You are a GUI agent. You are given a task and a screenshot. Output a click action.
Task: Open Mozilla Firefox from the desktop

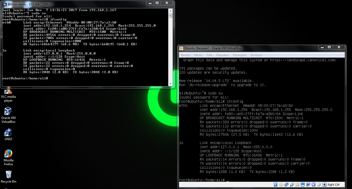8,153
